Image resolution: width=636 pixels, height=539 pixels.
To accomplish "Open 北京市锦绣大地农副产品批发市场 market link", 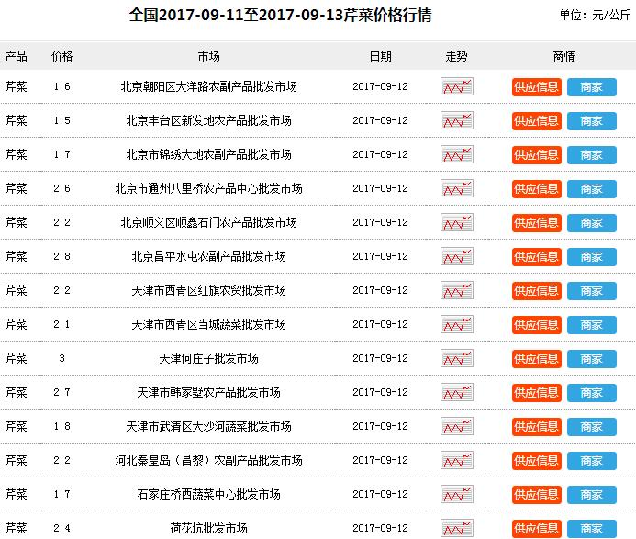I will coord(208,154).
